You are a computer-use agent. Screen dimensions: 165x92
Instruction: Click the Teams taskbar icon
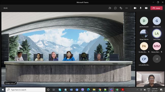point(111,90)
